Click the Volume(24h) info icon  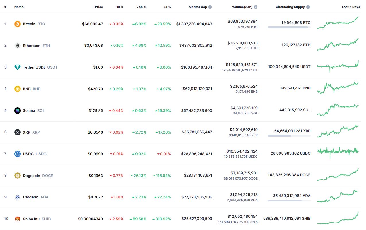click(255, 7)
